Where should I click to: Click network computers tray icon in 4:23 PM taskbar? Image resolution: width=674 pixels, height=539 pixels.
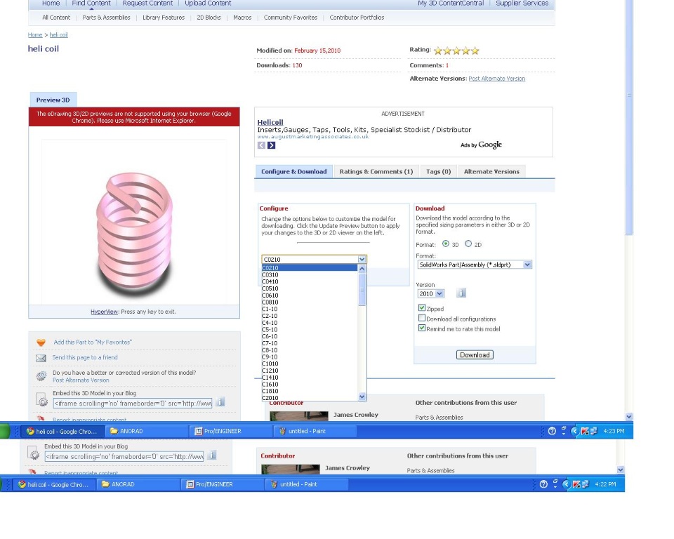[594, 431]
